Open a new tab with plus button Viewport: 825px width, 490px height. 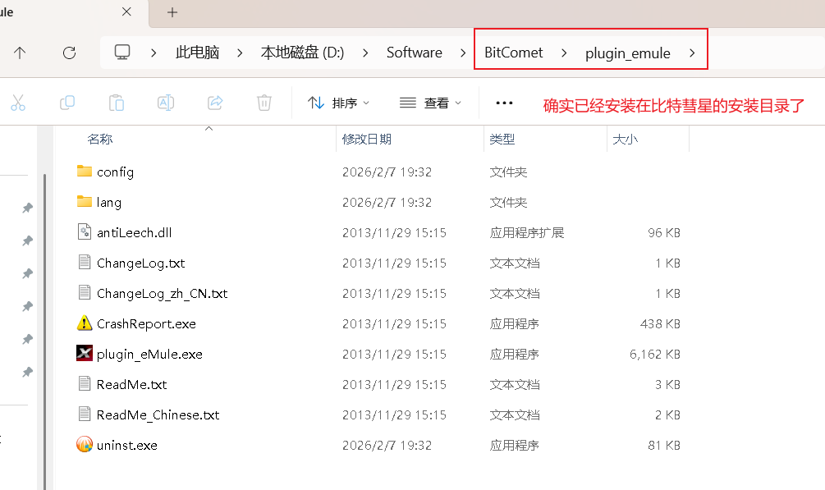click(x=172, y=12)
